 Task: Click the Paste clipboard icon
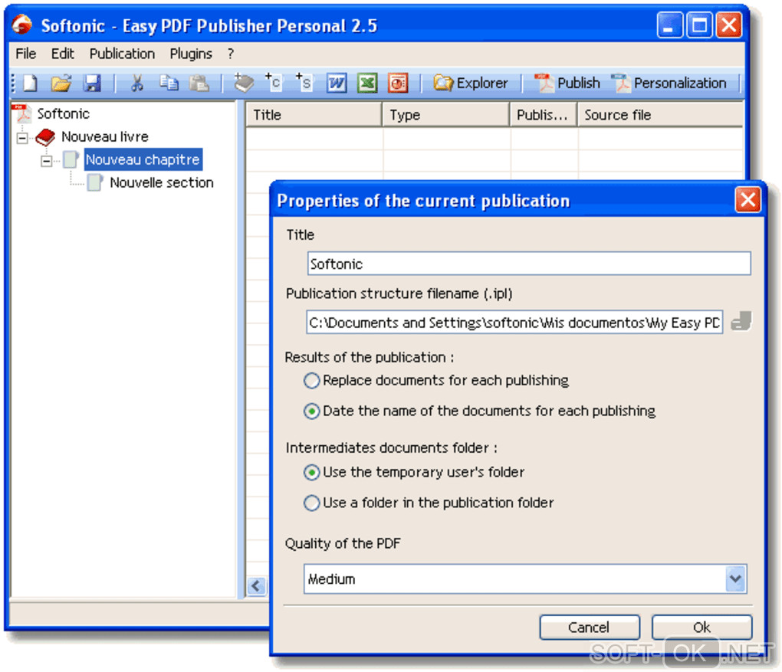199,84
